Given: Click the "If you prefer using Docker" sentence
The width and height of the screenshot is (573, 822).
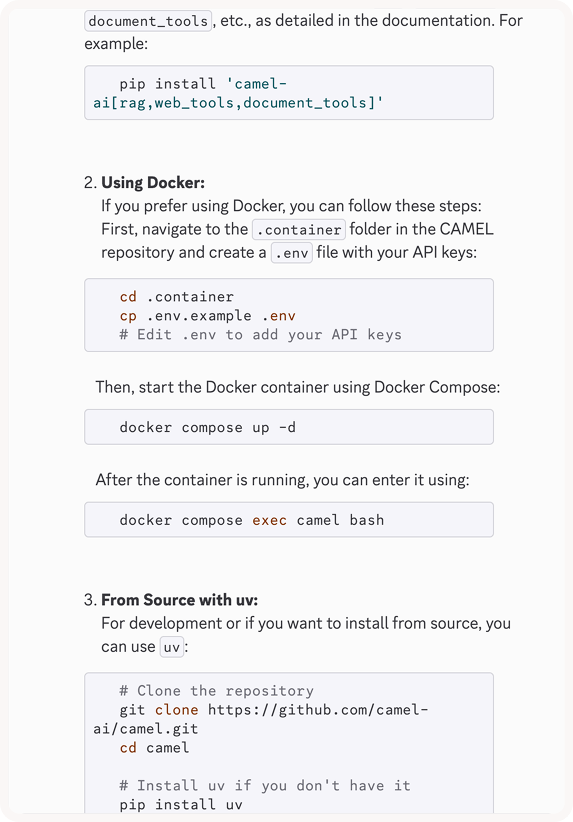Looking at the screenshot, I should click(291, 205).
